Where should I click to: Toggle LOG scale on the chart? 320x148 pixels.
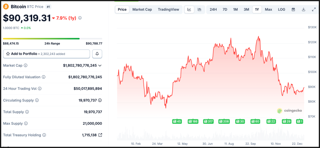click(x=281, y=9)
